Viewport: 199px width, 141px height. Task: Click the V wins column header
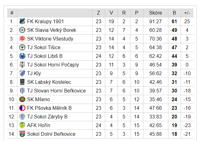pyautogui.click(x=111, y=13)
